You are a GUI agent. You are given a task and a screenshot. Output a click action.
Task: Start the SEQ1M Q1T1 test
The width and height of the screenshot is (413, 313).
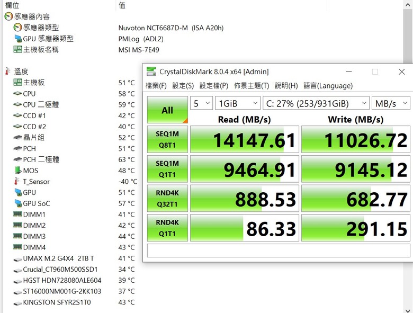[x=167, y=169]
